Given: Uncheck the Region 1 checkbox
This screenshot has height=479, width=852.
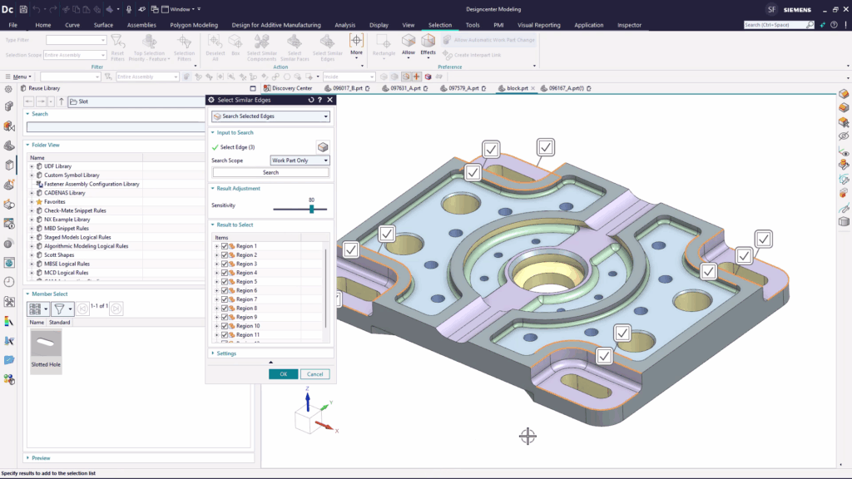Looking at the screenshot, I should pyautogui.click(x=225, y=246).
